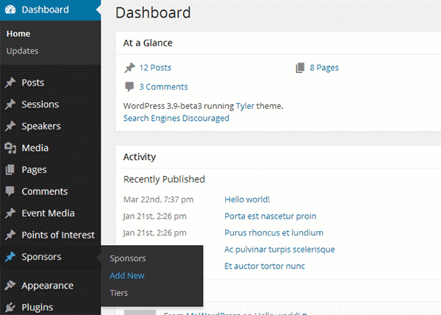Open the 12 Posts link

(155, 68)
